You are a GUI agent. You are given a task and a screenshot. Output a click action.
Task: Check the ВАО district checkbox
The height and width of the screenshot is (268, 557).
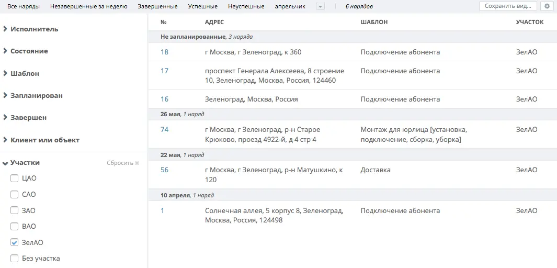coord(14,227)
